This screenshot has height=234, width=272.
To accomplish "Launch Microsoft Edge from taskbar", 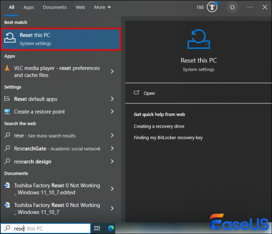I will [x=111, y=229].
